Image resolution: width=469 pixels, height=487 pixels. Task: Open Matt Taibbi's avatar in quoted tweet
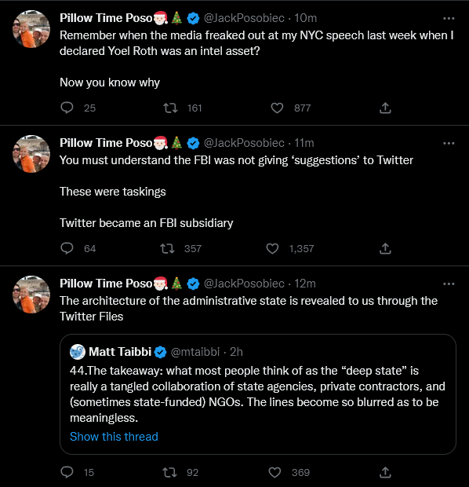[78, 352]
